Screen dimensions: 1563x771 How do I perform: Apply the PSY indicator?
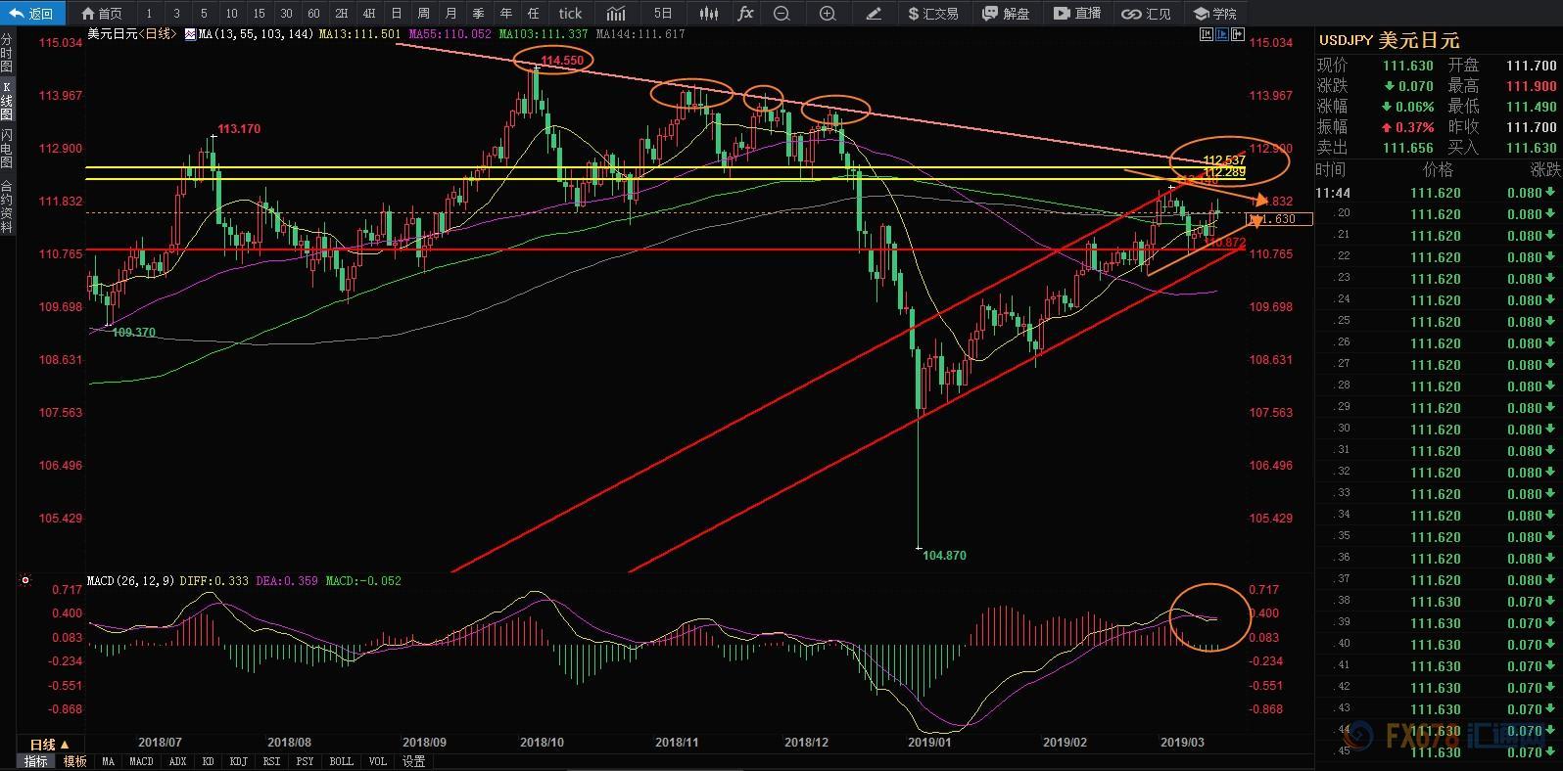point(305,761)
